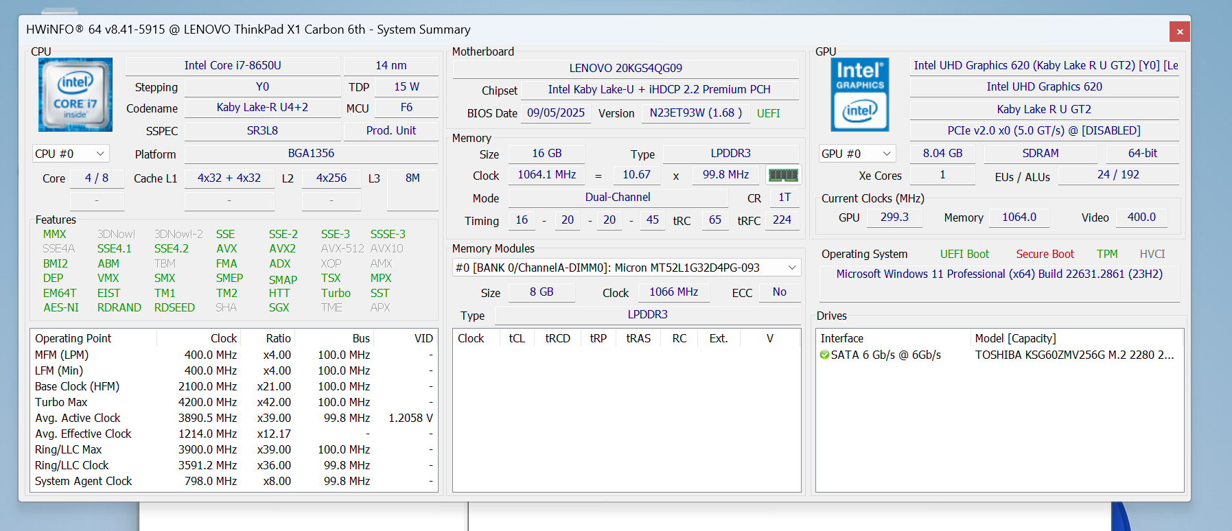Click the BIOS date "09/05/2025"

click(556, 113)
